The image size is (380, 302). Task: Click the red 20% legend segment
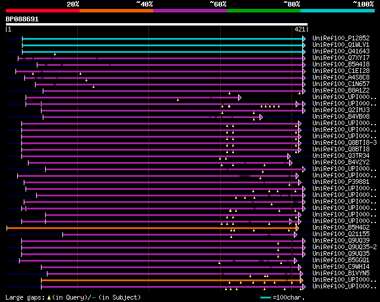[x=43, y=11]
